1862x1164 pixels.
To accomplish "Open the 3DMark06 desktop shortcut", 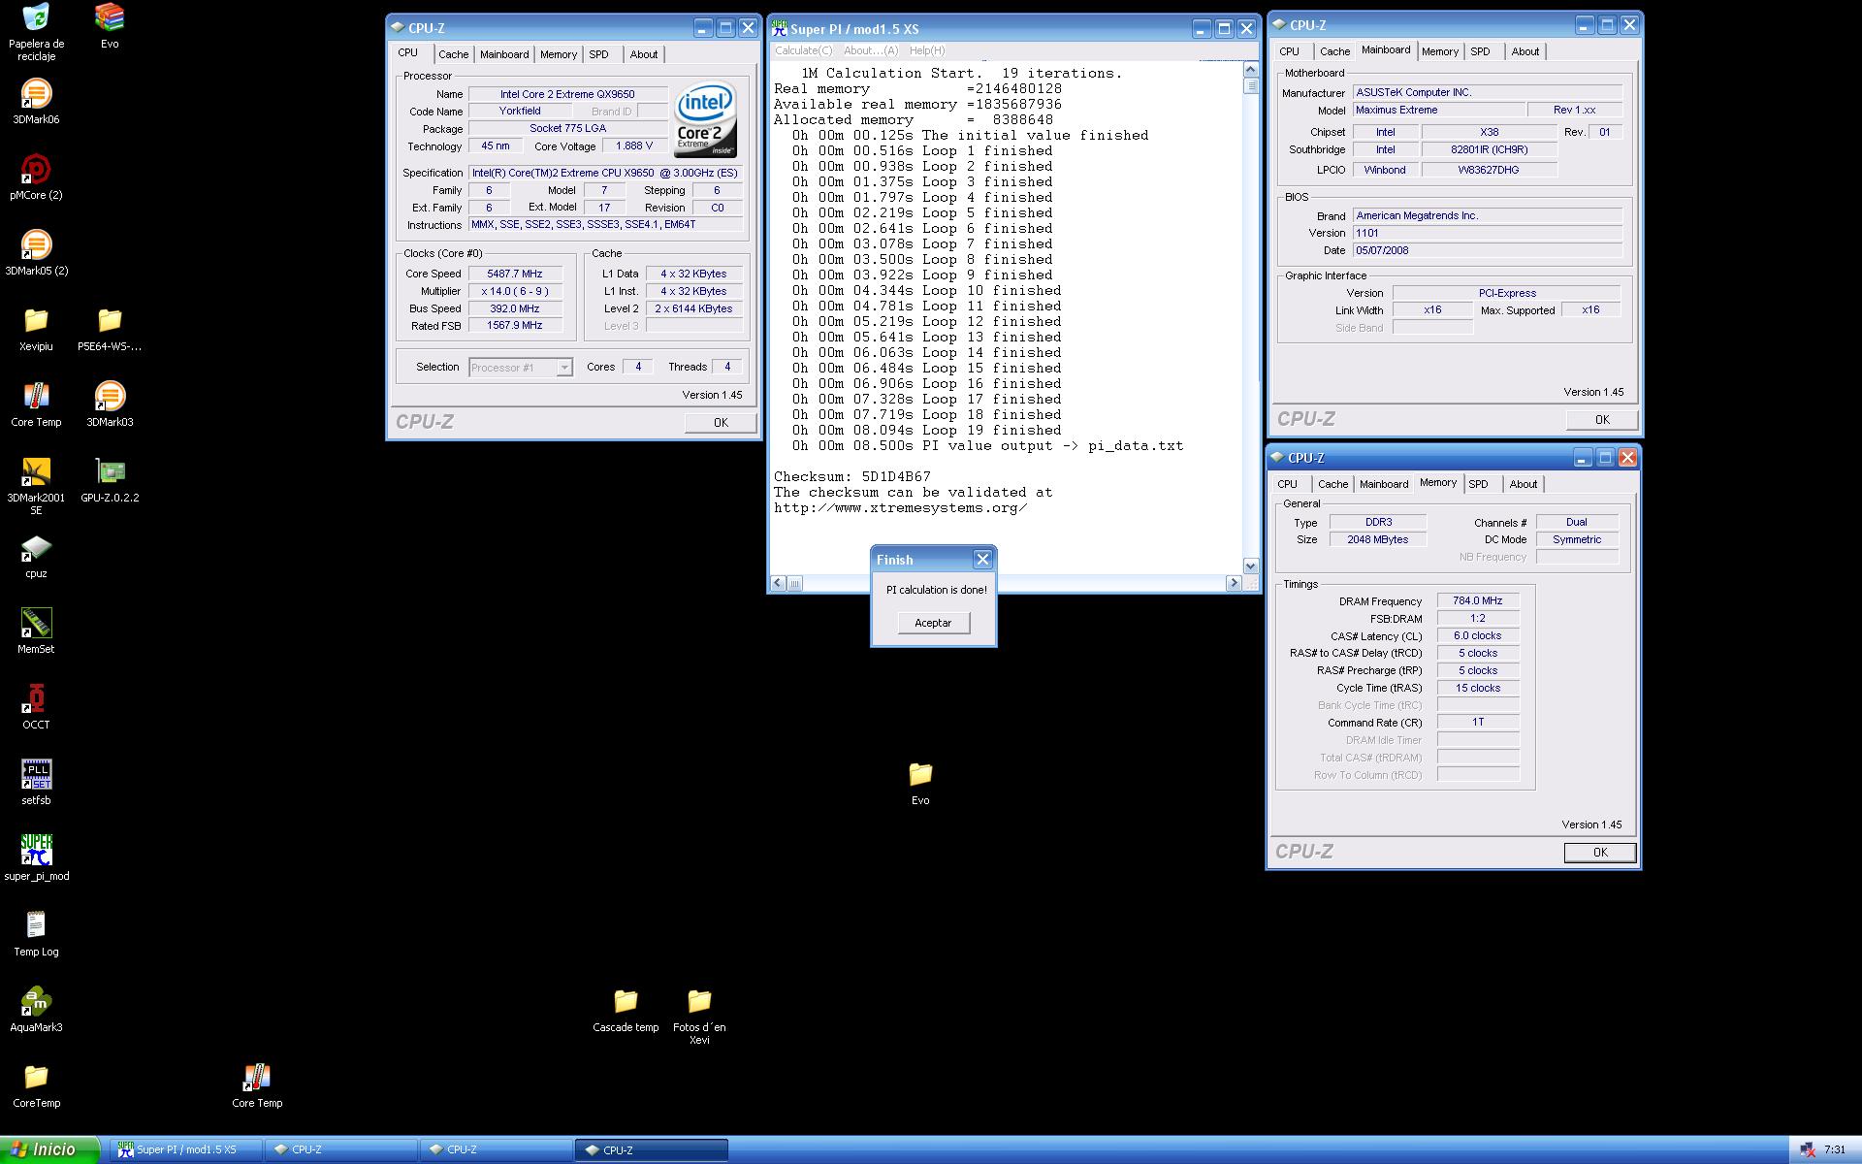I will click(x=36, y=95).
